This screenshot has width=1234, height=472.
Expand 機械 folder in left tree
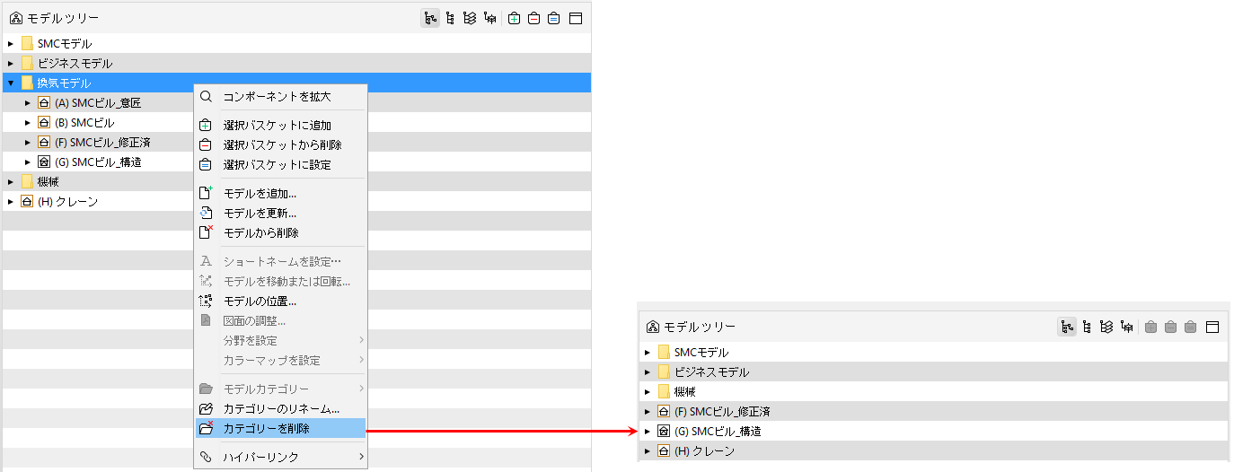[x=11, y=181]
